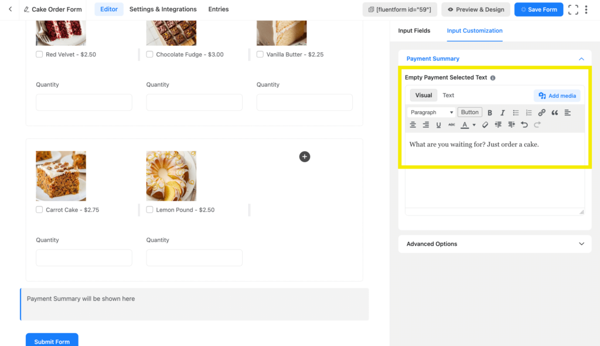Apply strikethrough formatting
This screenshot has width=600, height=346.
(452, 125)
